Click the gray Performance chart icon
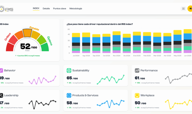Image resolution: width=192 pixels, height=114 pixels. pos(137,70)
